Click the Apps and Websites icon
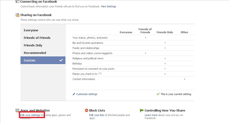 coord(17,111)
